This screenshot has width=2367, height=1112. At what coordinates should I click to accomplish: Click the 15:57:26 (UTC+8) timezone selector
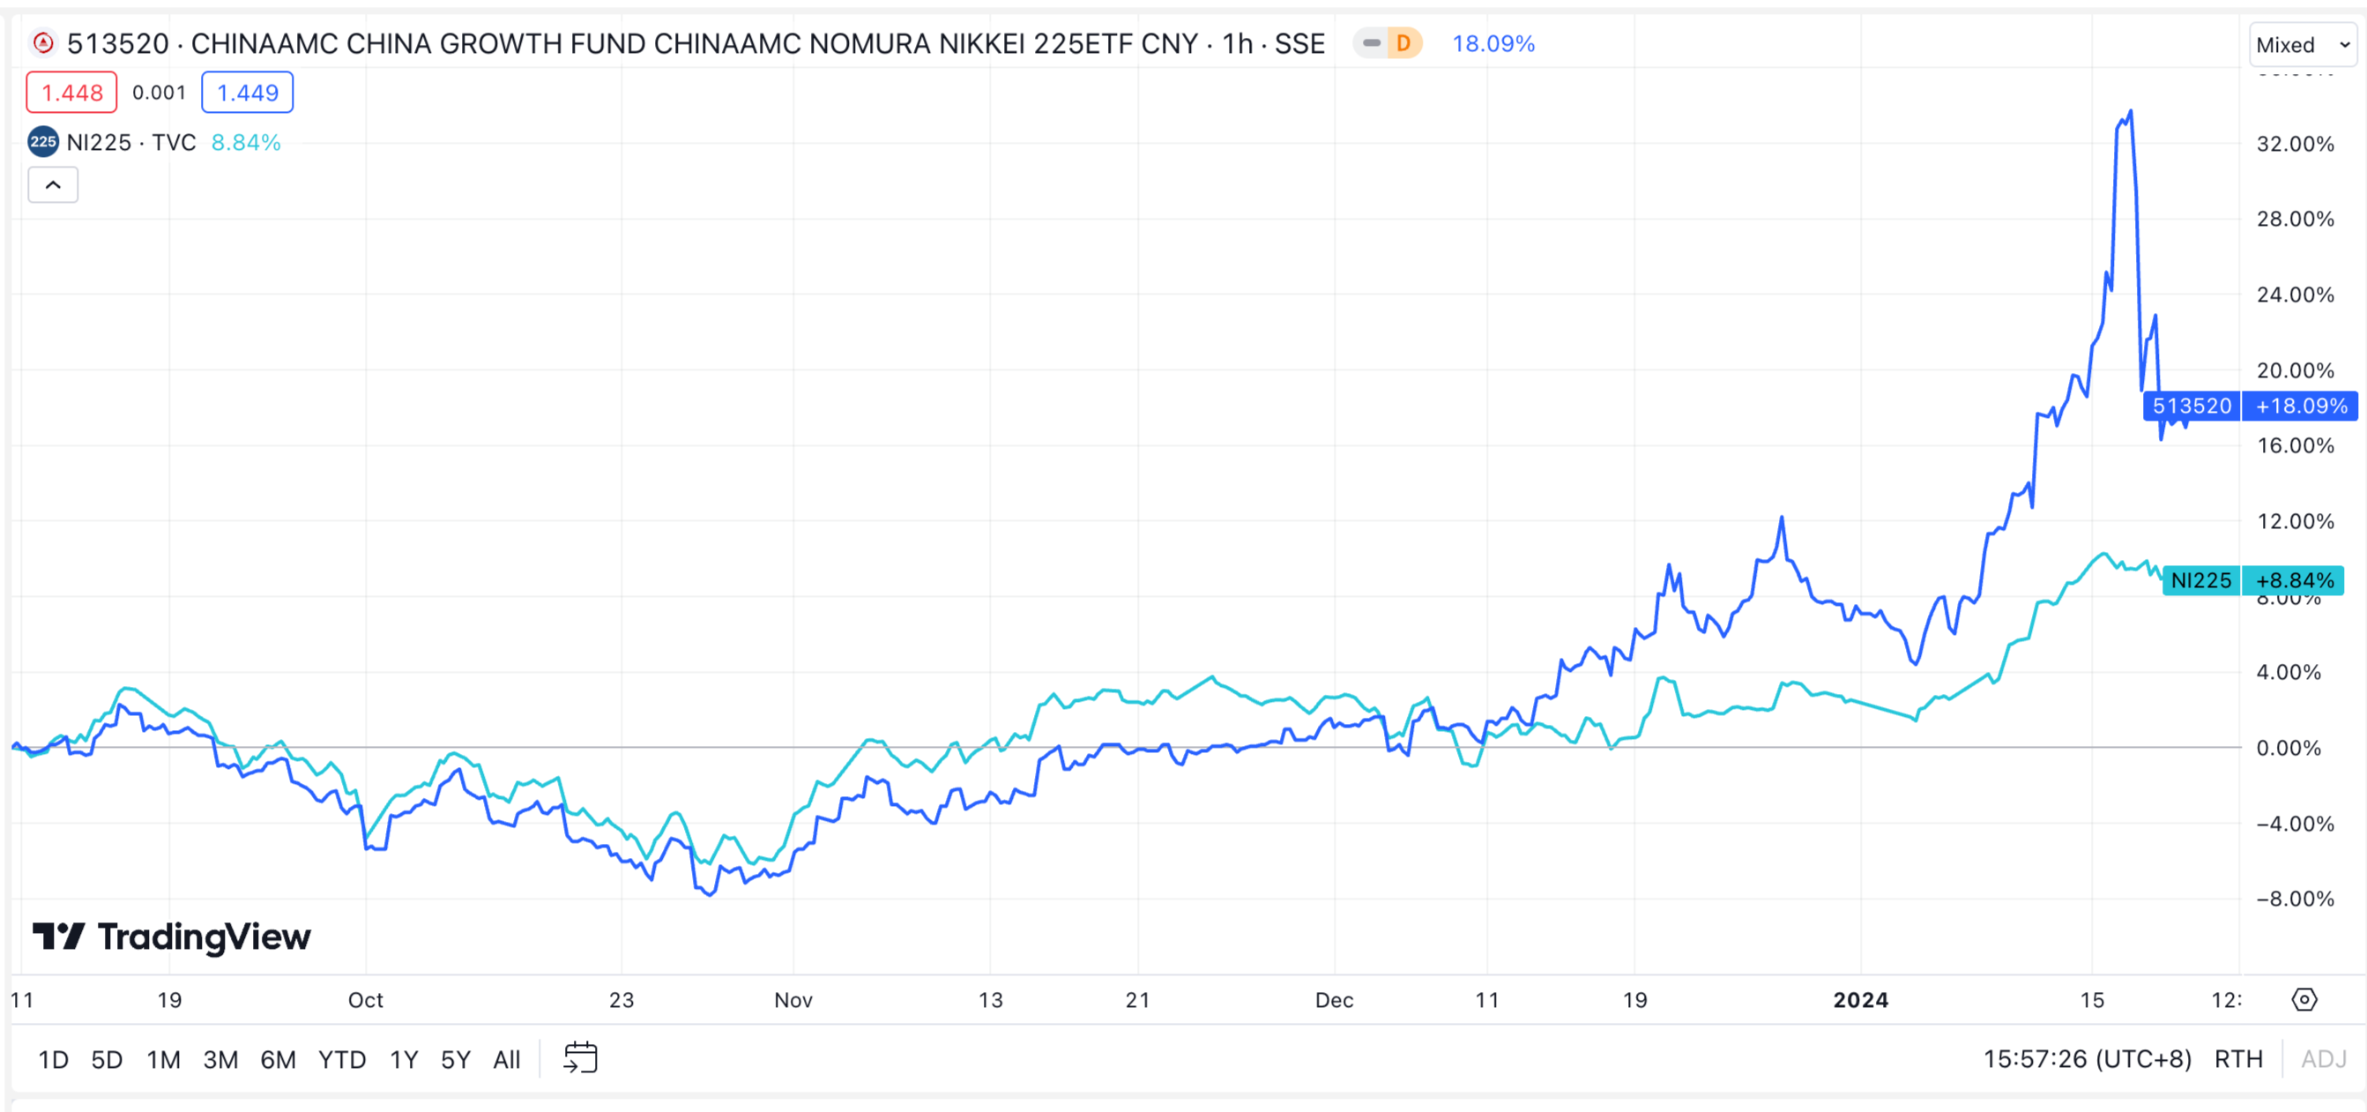tap(2086, 1059)
